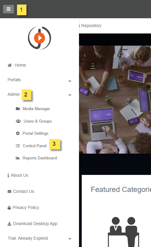Image resolution: width=151 pixels, height=247 pixels.
Task: Click the Reports Dashboard chart icon
Action: click(18, 158)
